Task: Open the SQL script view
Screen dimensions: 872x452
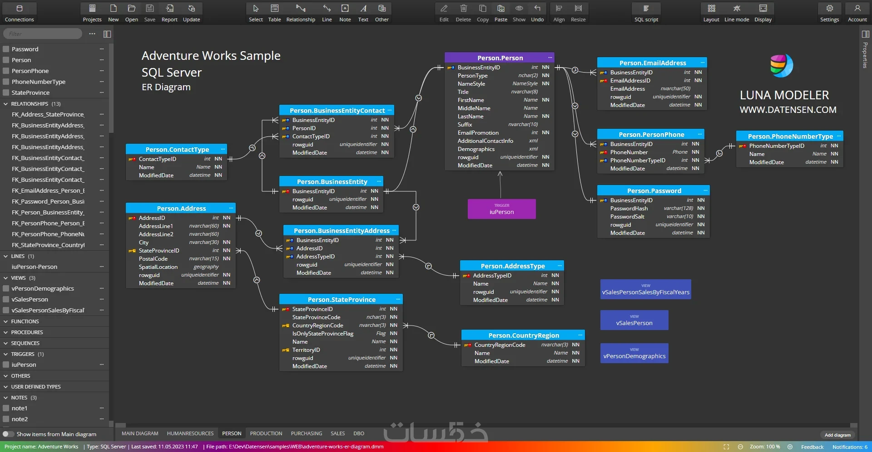Action: pos(646,13)
